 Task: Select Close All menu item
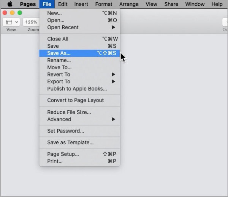(80, 39)
